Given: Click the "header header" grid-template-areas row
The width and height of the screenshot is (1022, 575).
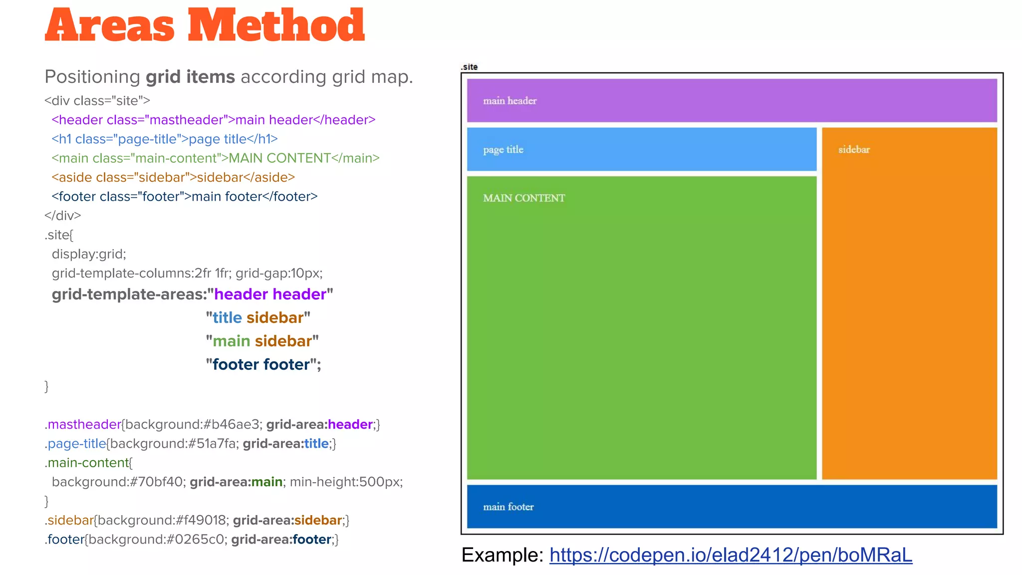Looking at the screenshot, I should click(x=192, y=294).
